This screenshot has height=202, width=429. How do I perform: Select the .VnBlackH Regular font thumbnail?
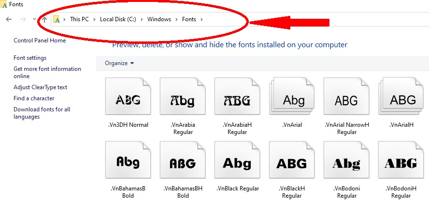[x=292, y=162]
